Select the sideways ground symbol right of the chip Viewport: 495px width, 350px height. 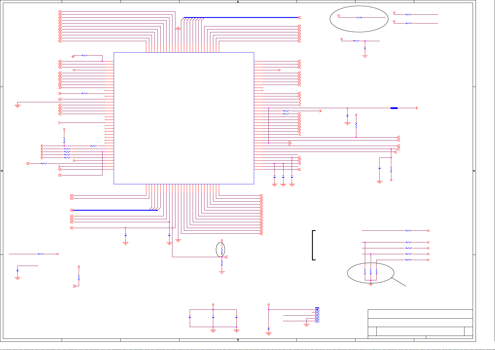290,143
